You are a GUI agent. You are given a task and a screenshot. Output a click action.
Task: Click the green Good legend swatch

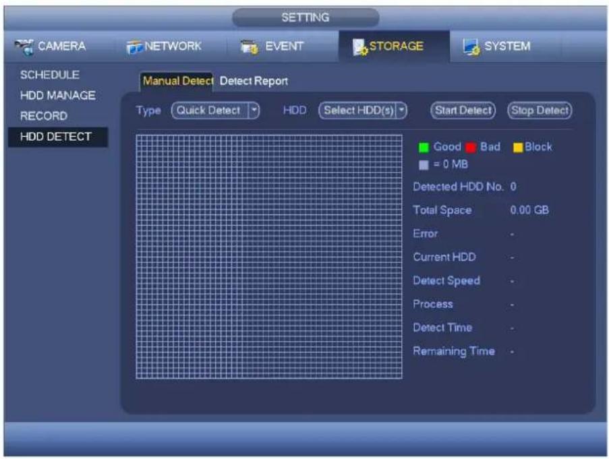(x=424, y=148)
